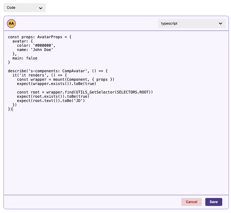This screenshot has height=213, width=231.
Task: Click the 'main: false' property
Action: [x=25, y=58]
